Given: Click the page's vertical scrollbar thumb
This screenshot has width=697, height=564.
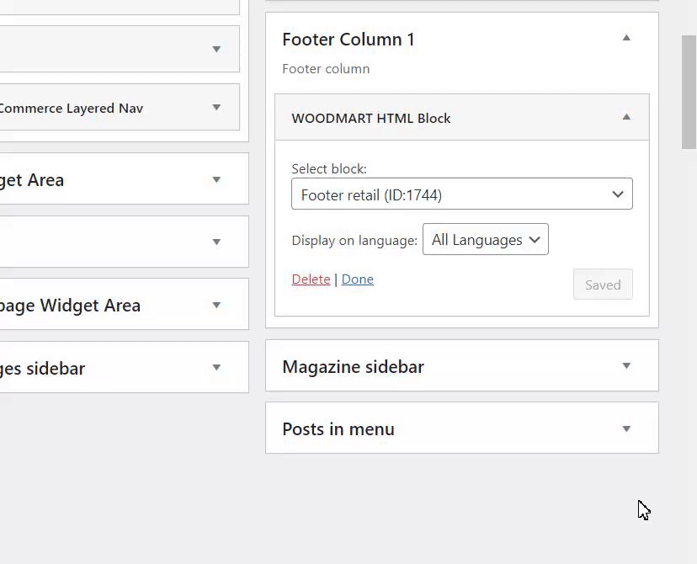Looking at the screenshot, I should [689, 93].
